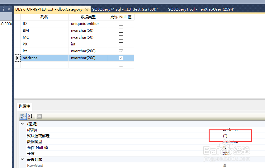Select the RowGuid property row

tap(145, 165)
